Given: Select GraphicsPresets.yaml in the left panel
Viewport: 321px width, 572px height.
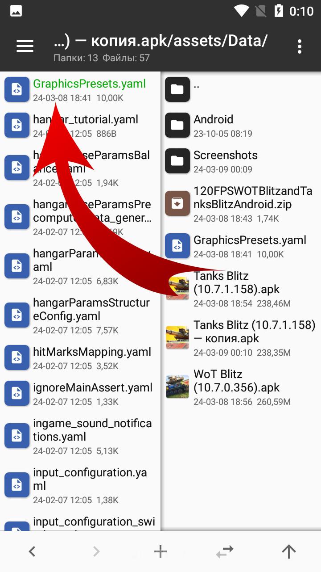Looking at the screenshot, I should [x=80, y=89].
